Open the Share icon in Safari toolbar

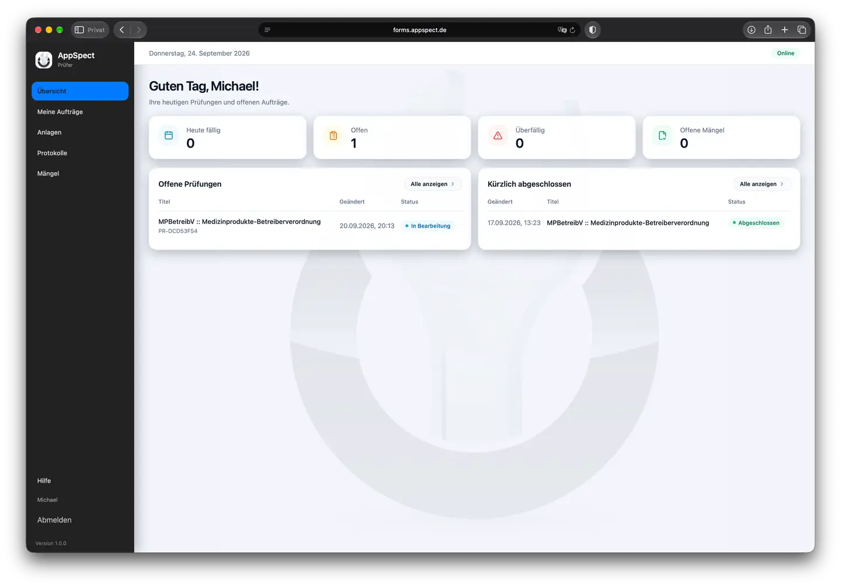click(768, 30)
